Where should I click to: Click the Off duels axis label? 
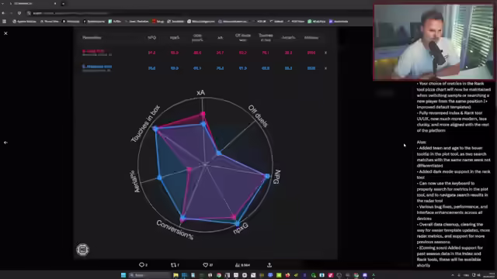tap(259, 115)
